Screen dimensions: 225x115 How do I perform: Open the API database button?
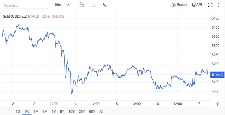pyautogui.click(x=197, y=5)
